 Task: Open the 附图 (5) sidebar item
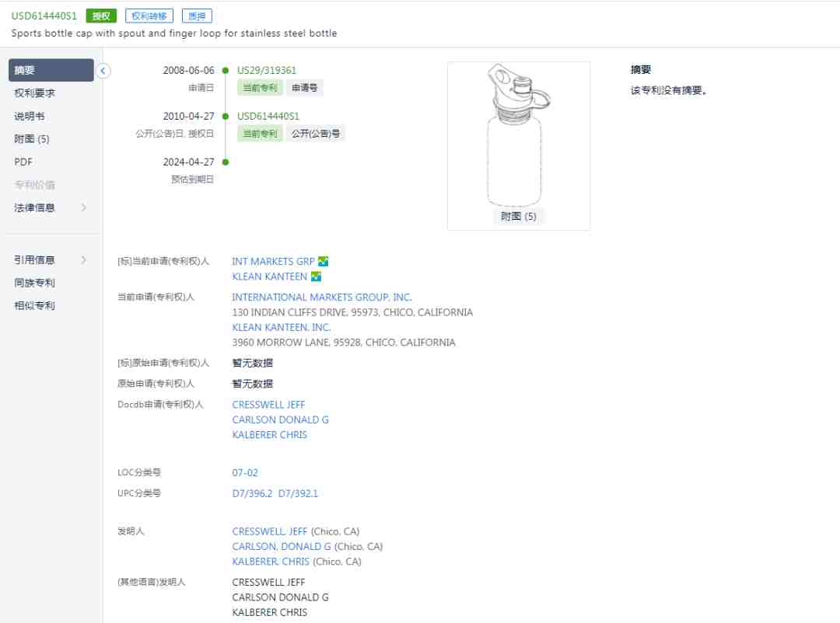click(x=32, y=139)
